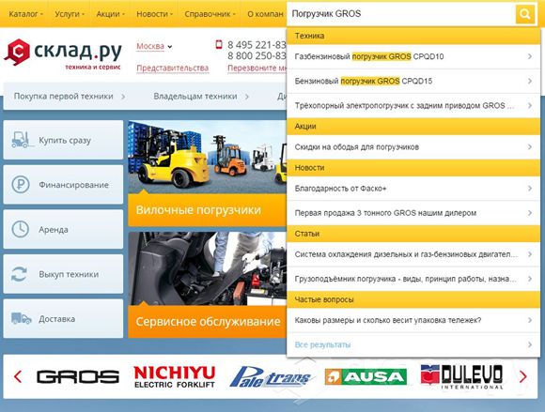
Task: Click the Финансирование button
Action: [x=63, y=184]
